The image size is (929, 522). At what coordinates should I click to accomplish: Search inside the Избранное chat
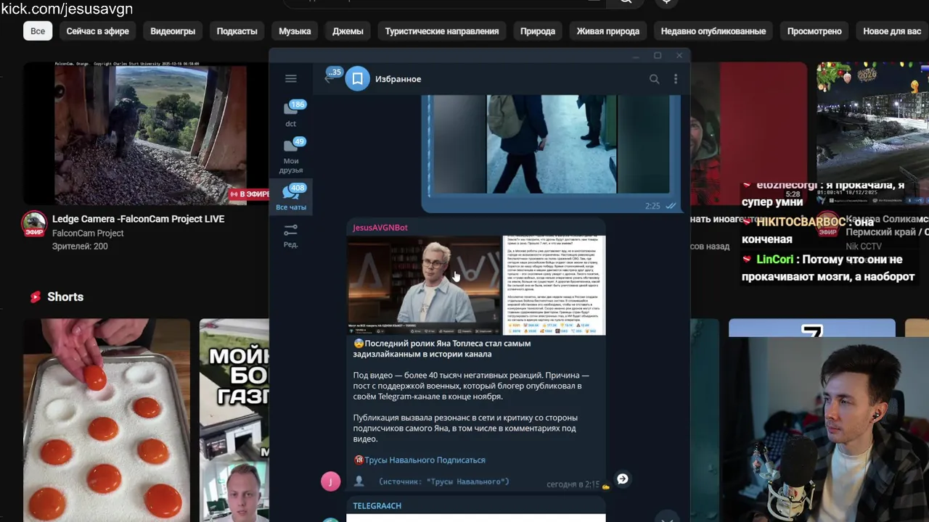pos(654,79)
